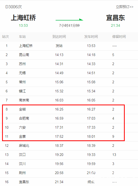Image resolution: width=138 pixels, height=186 pixels.
Task: Click the 停留时间 column header
Action: (x=119, y=37)
